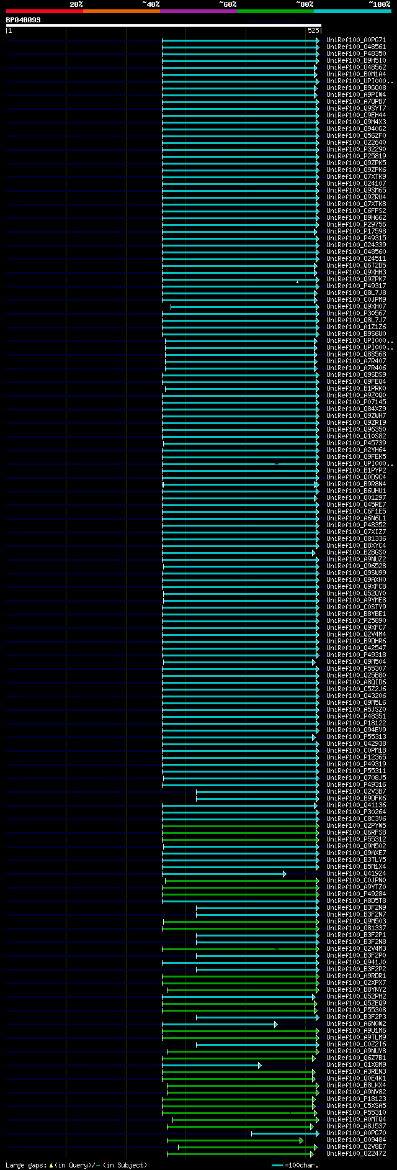Image resolution: width=397 pixels, height=1170 pixels.
Task: Select hit UniRef100_P25890
Action: coord(356,620)
